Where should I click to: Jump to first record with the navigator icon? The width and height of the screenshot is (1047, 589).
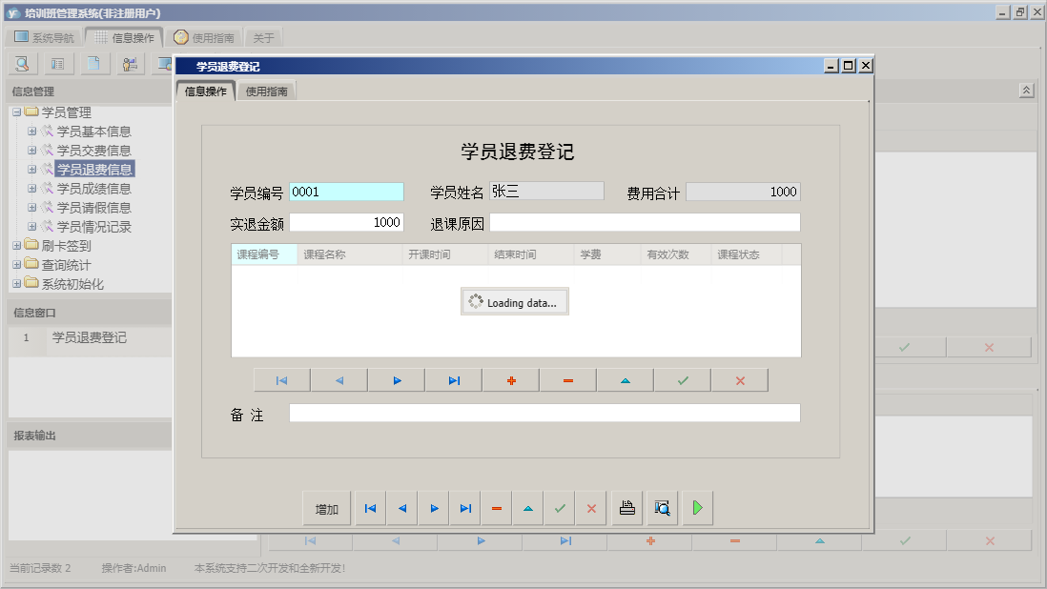pos(281,379)
